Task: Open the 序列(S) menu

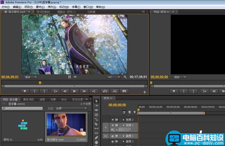Action: [53, 7]
